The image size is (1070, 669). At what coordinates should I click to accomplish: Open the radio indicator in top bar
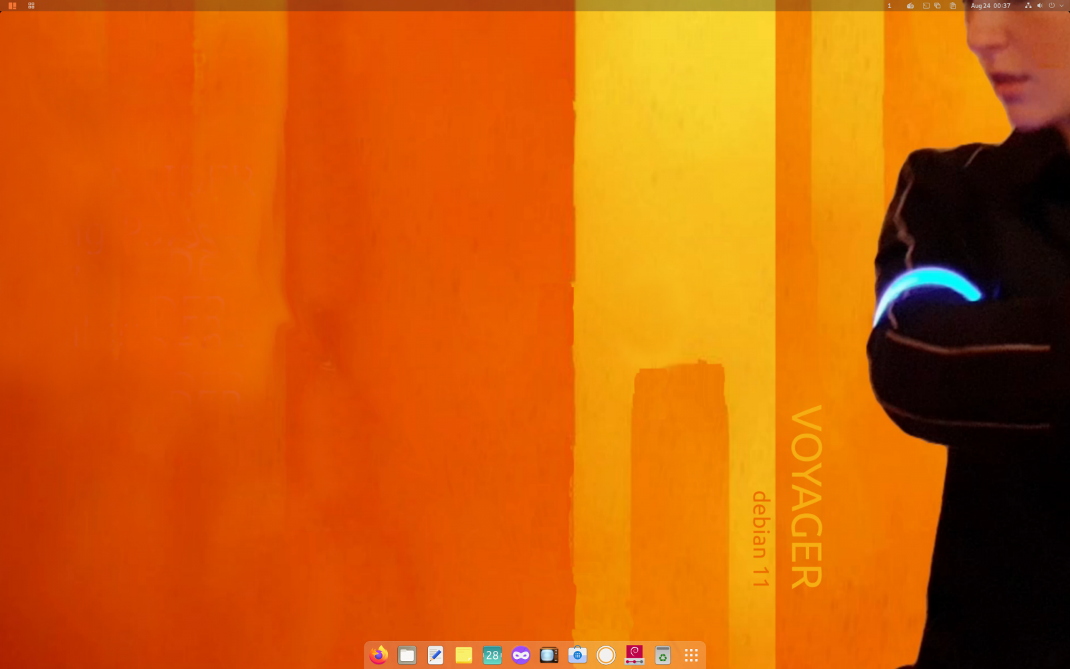(x=910, y=5)
